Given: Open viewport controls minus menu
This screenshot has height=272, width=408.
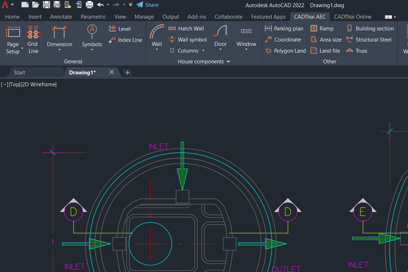Looking at the screenshot, I should tap(5, 84).
